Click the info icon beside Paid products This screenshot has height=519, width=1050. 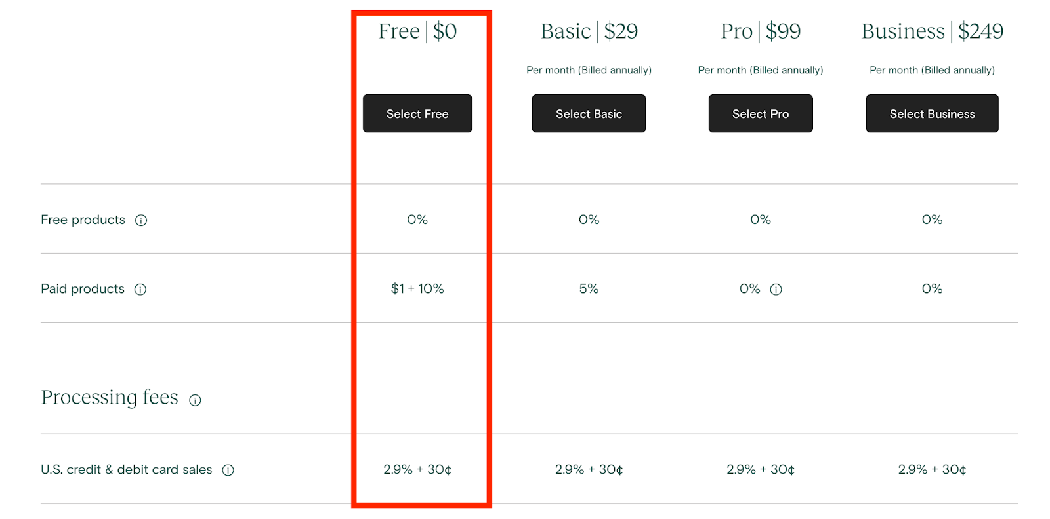(140, 290)
